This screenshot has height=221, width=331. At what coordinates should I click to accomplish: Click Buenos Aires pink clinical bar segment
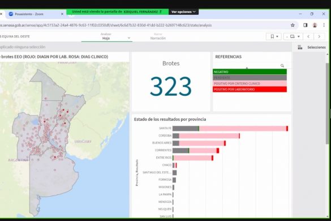click(201, 143)
